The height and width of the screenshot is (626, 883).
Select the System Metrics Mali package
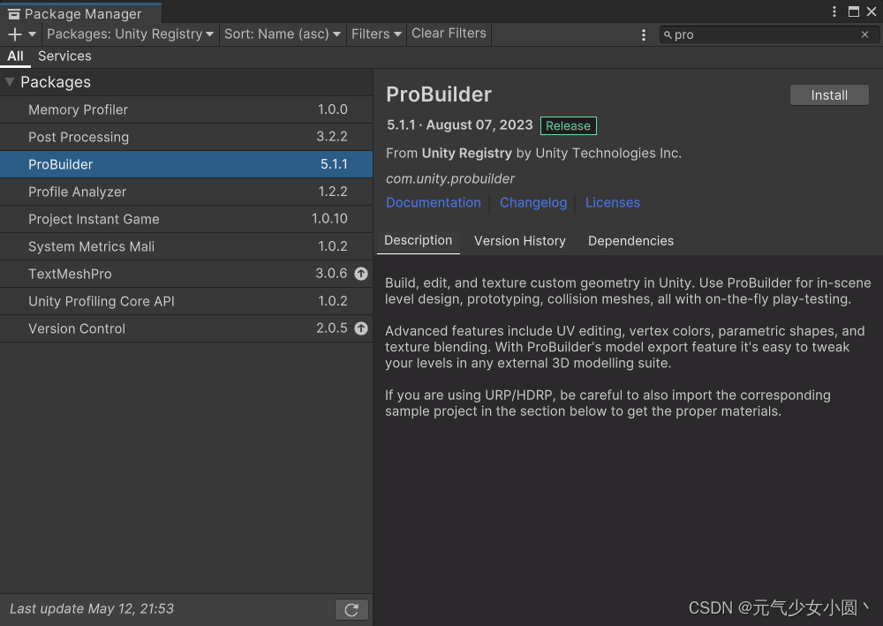point(186,246)
